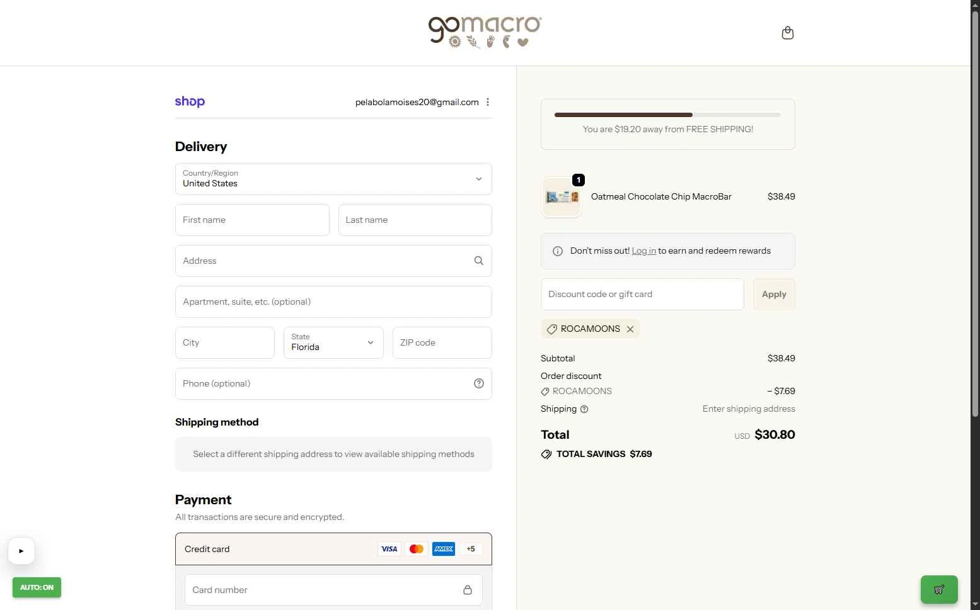Image resolution: width=980 pixels, height=610 pixels.
Task: Focus the ZIP code field
Action: click(x=442, y=343)
